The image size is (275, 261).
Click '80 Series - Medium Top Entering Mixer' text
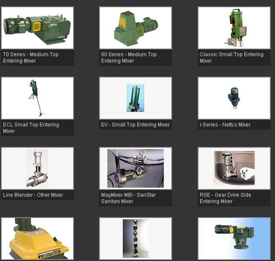129,57
